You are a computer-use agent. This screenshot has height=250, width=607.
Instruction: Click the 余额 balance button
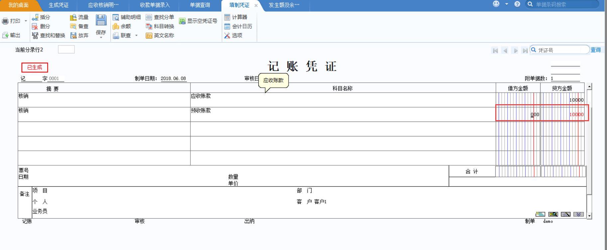(122, 26)
